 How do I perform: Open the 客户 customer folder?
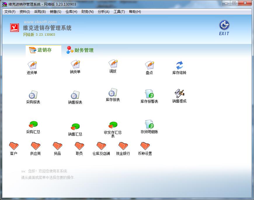pos(14,149)
